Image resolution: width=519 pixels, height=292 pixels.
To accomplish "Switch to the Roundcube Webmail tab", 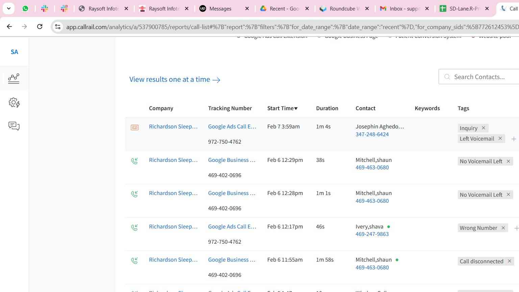I will pyautogui.click(x=345, y=8).
